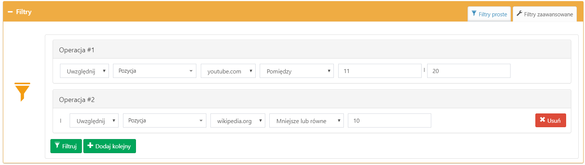585x165 pixels.
Task: Open the youtube.com domain dropdown
Action: click(x=228, y=71)
